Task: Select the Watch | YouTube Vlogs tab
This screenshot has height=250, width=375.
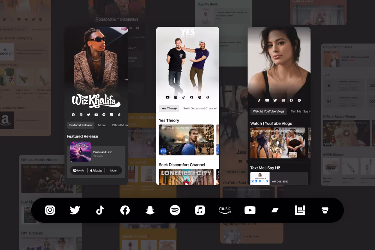Action: pos(269,111)
